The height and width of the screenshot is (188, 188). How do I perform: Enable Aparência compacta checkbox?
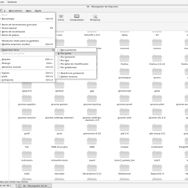(76, 73)
